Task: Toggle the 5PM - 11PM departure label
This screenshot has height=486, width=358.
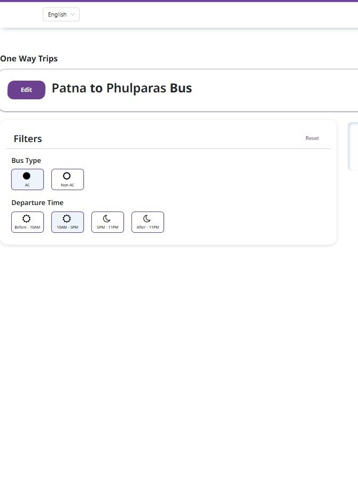Action: pyautogui.click(x=107, y=228)
